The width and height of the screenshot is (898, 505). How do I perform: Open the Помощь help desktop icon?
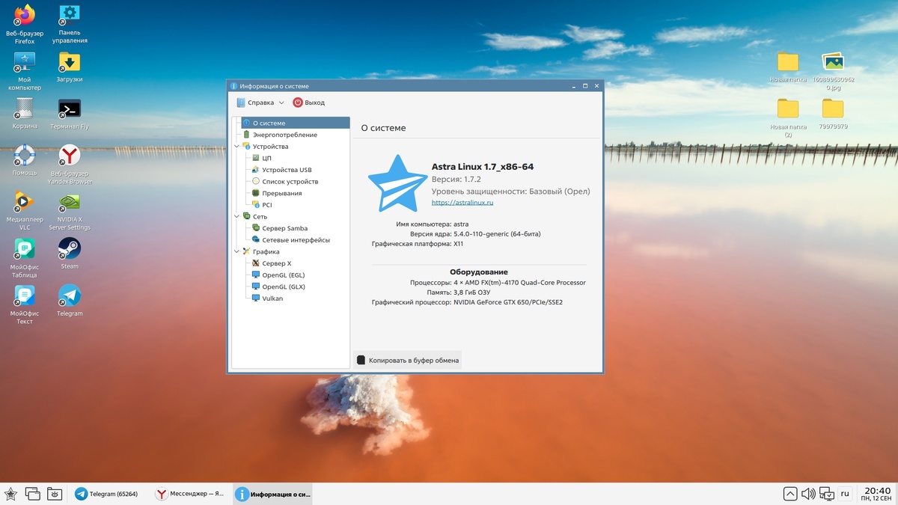(x=25, y=156)
